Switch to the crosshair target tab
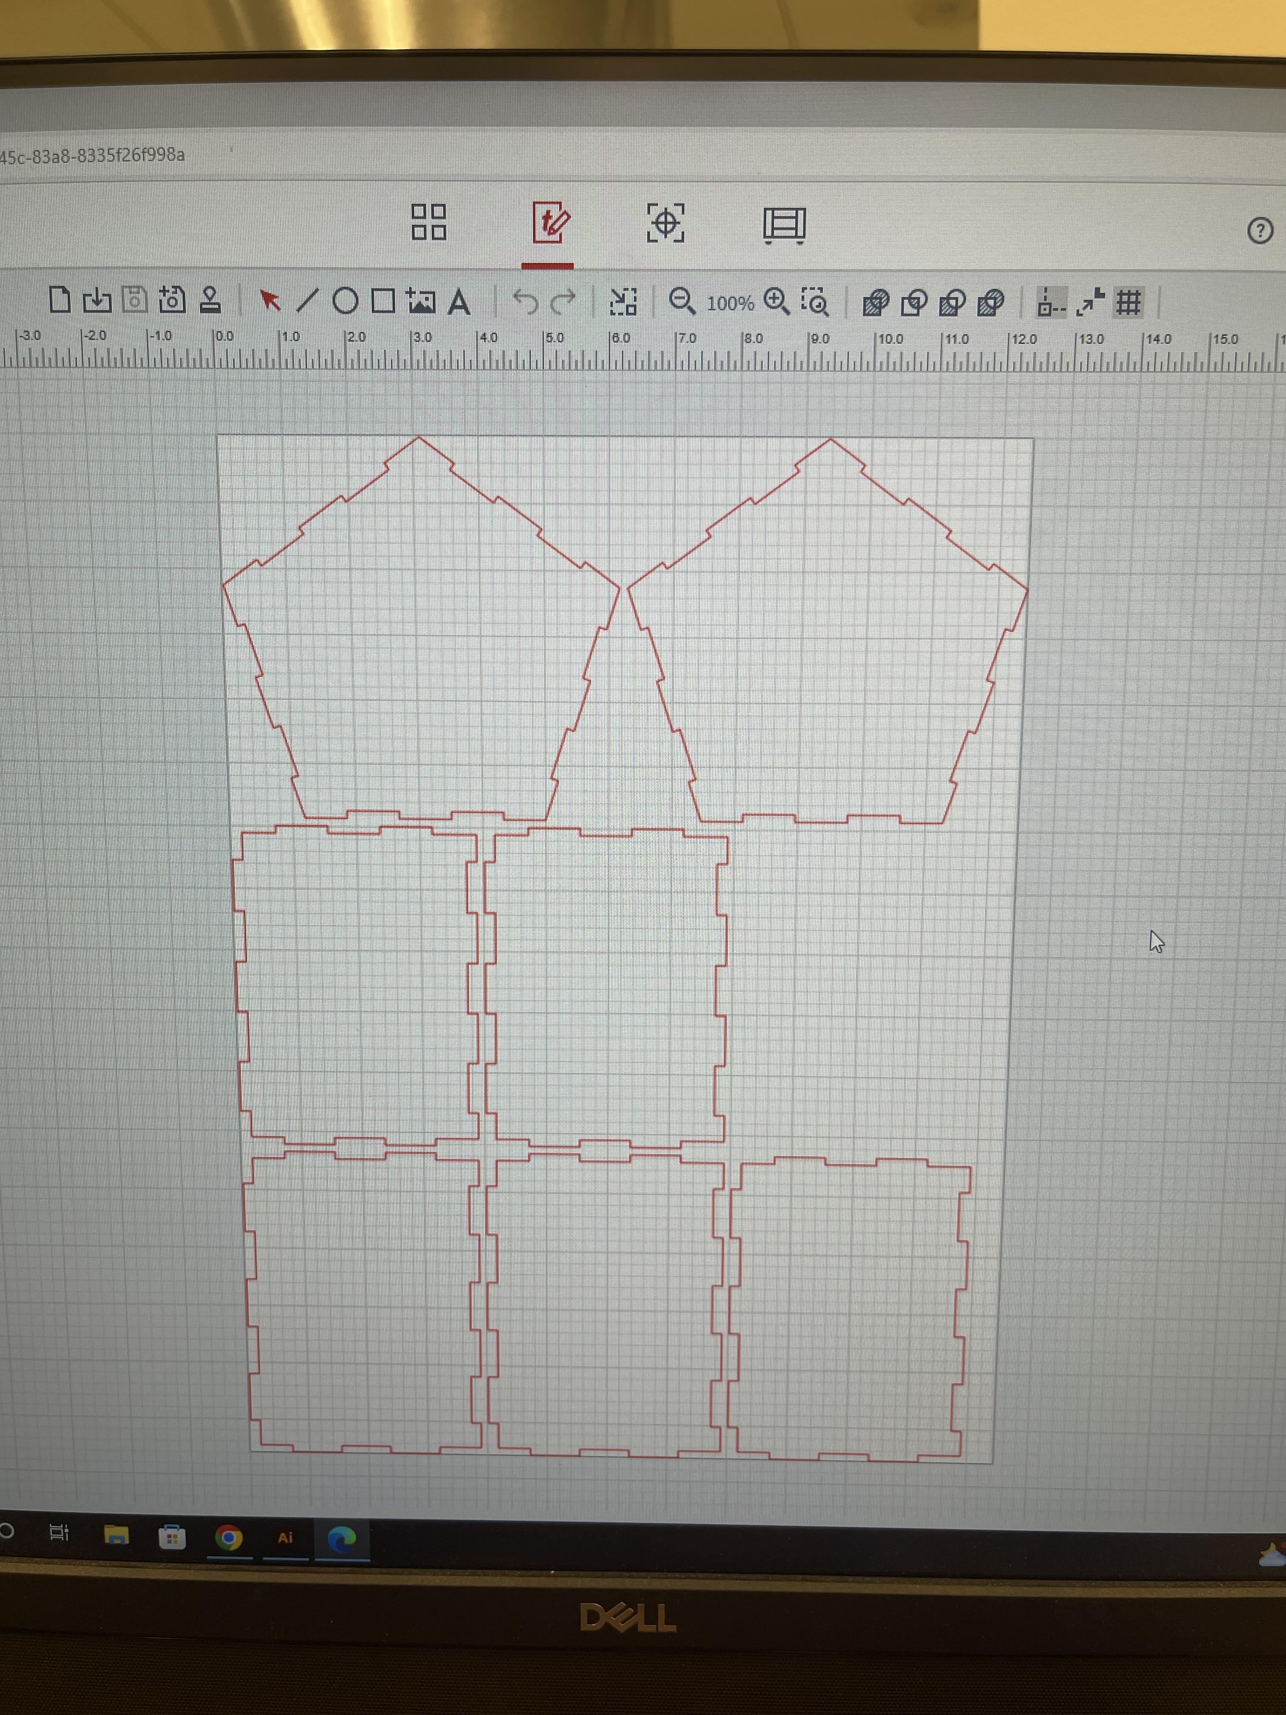The width and height of the screenshot is (1286, 1715). click(666, 223)
